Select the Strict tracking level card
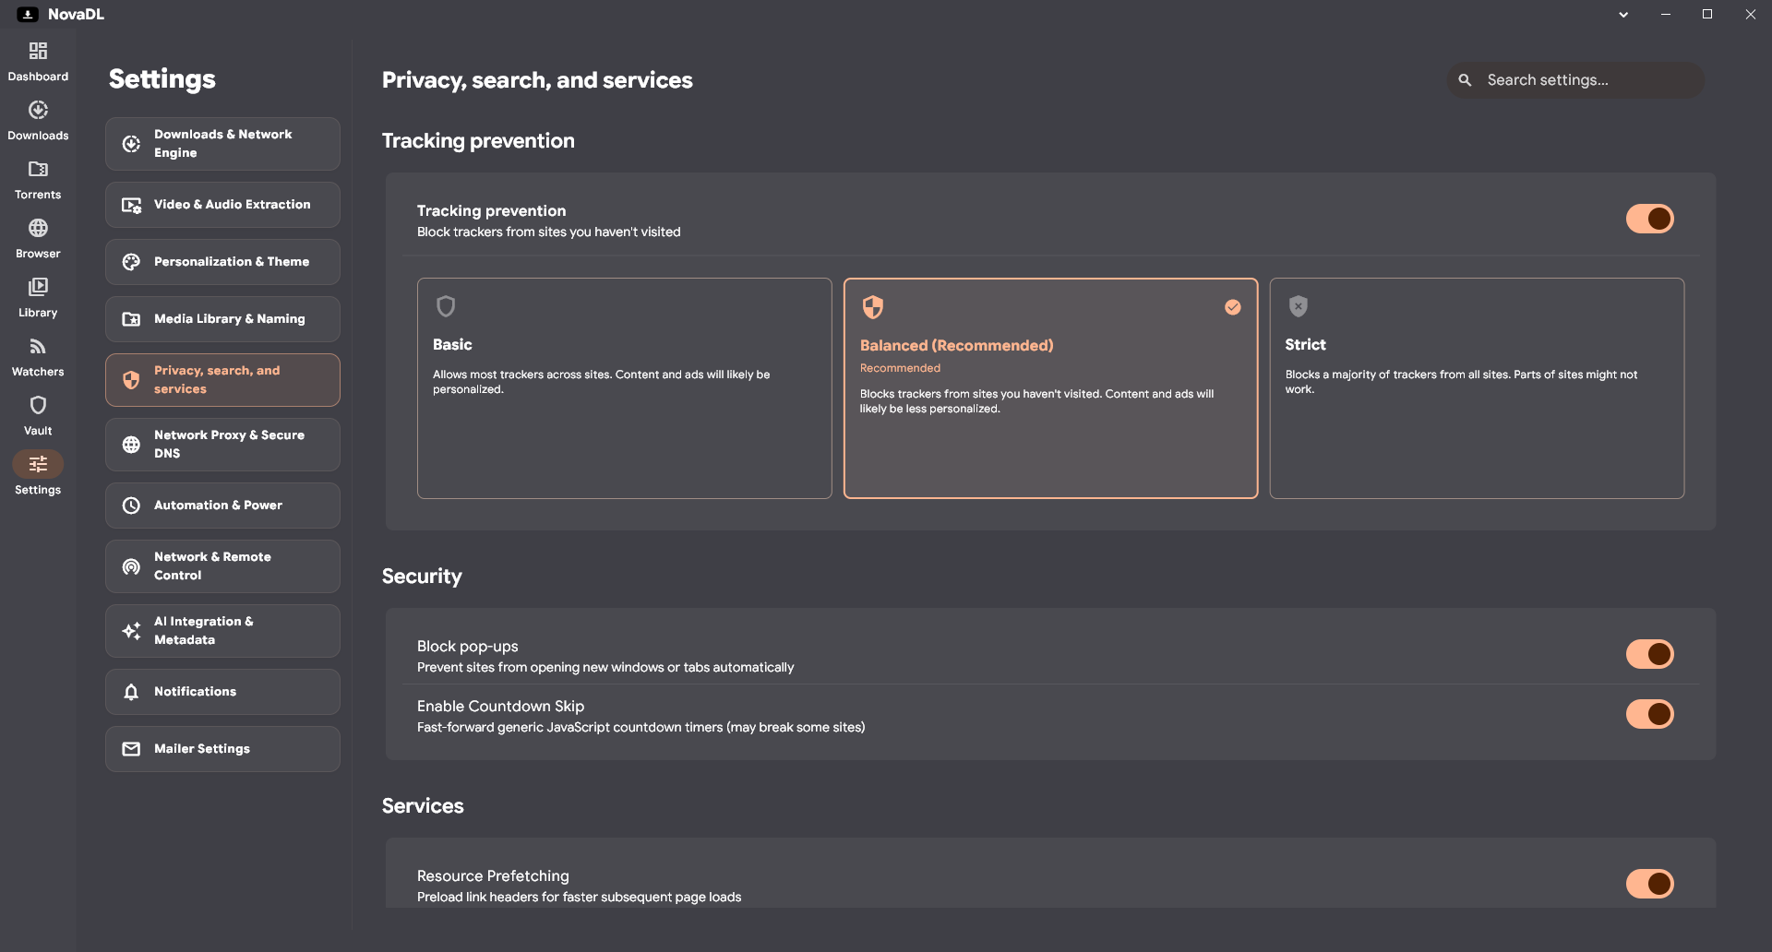This screenshot has width=1772, height=952. pyautogui.click(x=1477, y=388)
